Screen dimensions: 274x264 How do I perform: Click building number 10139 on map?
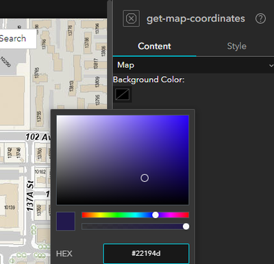(x=10, y=207)
